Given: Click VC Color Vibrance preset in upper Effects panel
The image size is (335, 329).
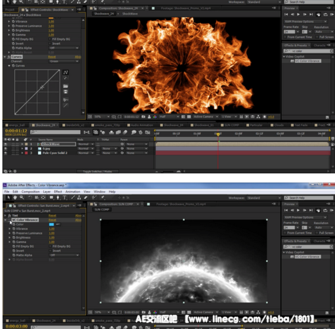Looking at the screenshot, I should (x=308, y=61).
